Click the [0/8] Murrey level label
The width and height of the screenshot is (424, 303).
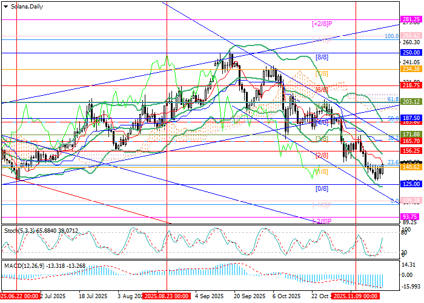point(322,188)
